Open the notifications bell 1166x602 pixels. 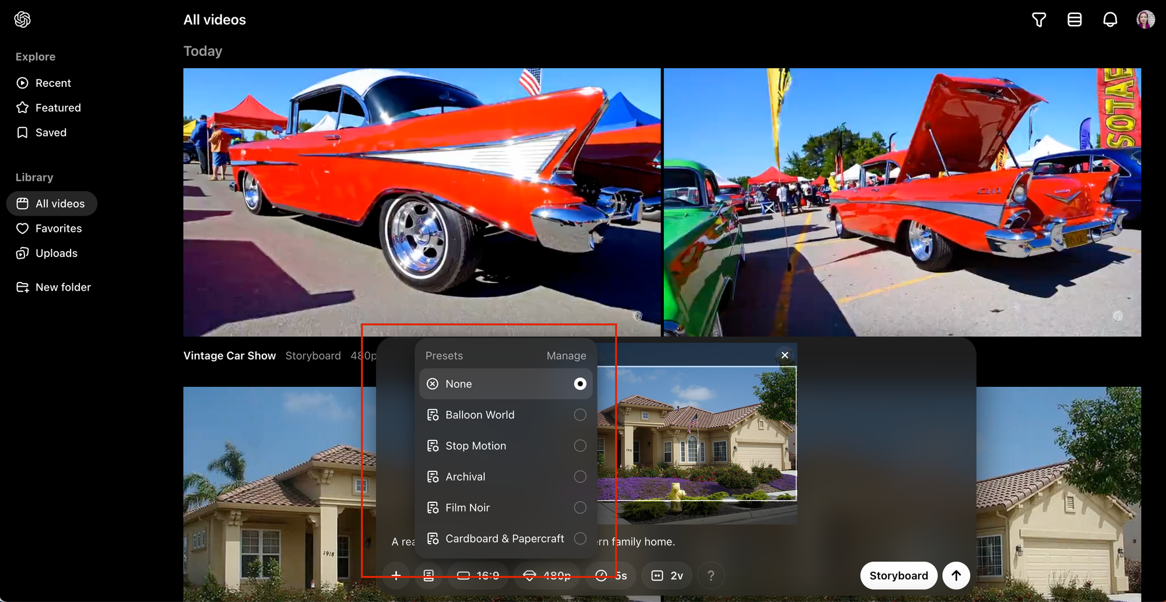1110,20
